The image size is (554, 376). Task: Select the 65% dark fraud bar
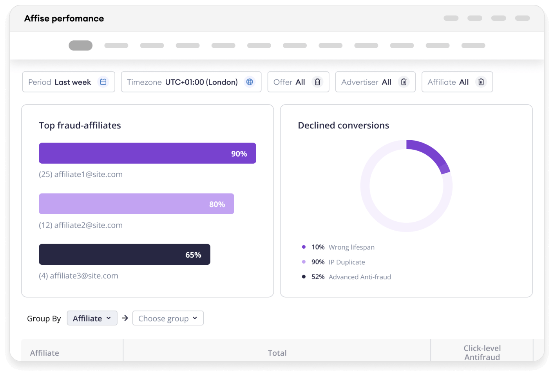coord(125,255)
